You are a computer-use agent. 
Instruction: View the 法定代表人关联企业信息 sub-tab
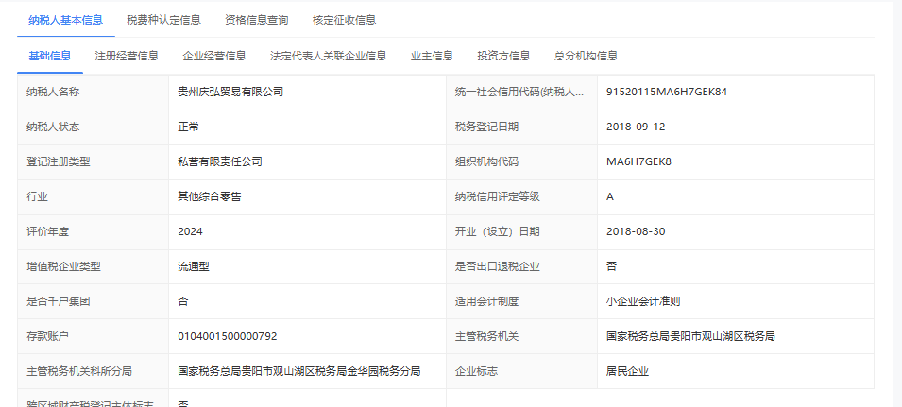(328, 56)
